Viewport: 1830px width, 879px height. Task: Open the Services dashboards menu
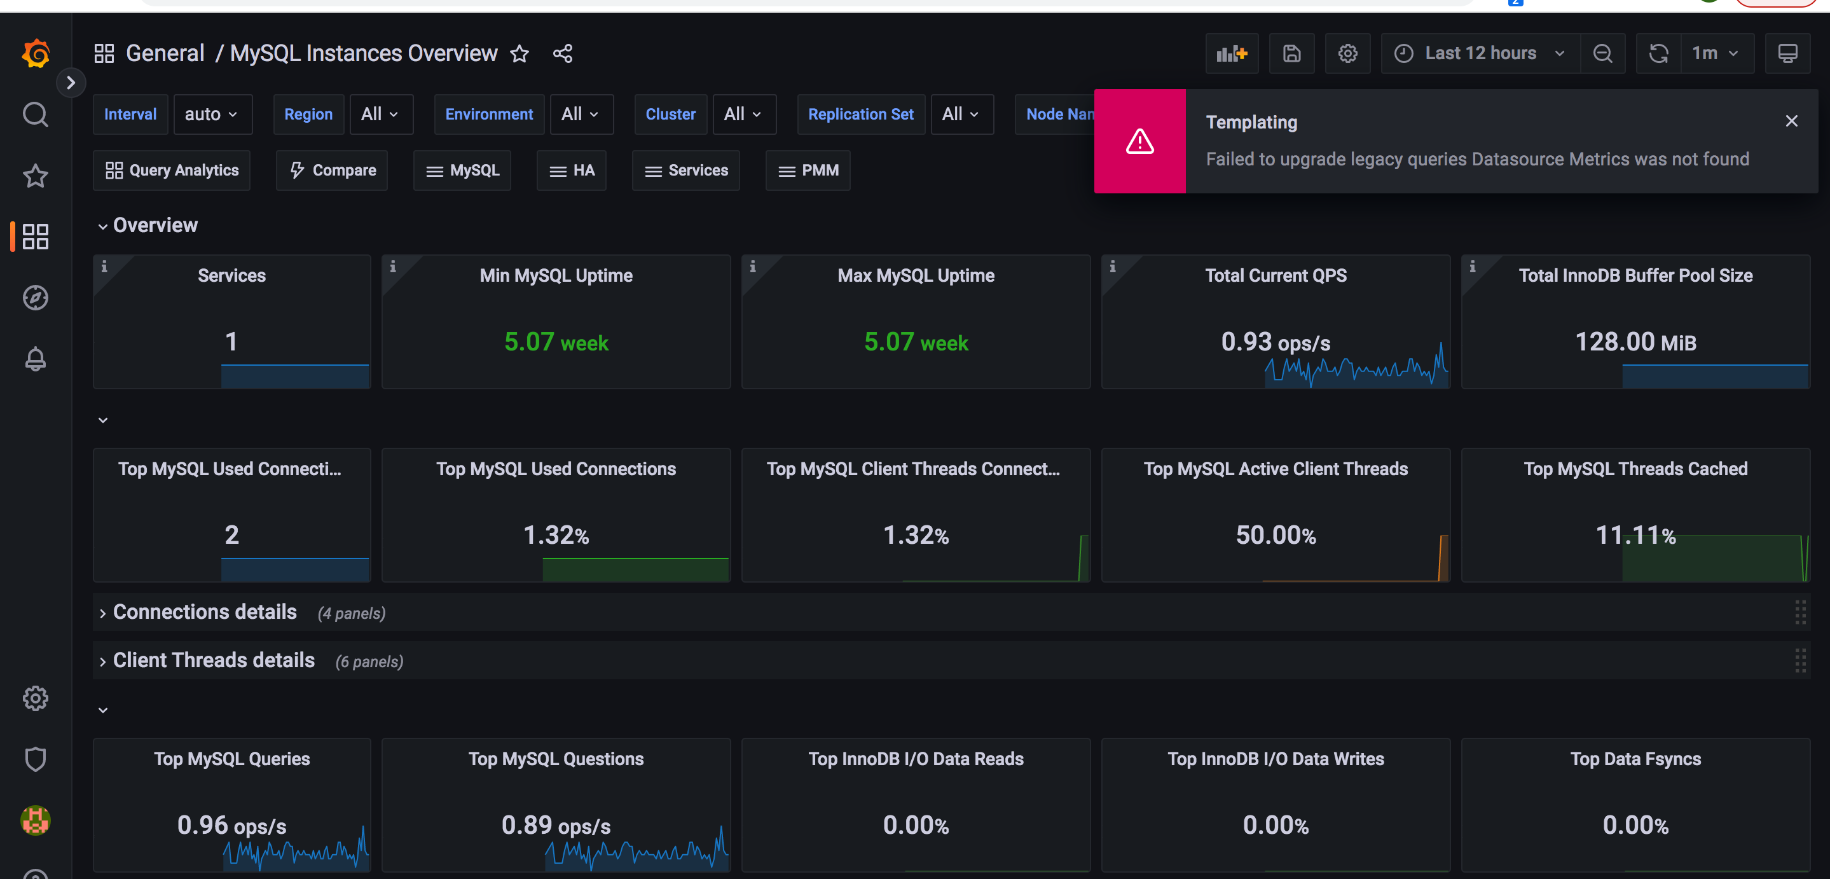point(686,170)
